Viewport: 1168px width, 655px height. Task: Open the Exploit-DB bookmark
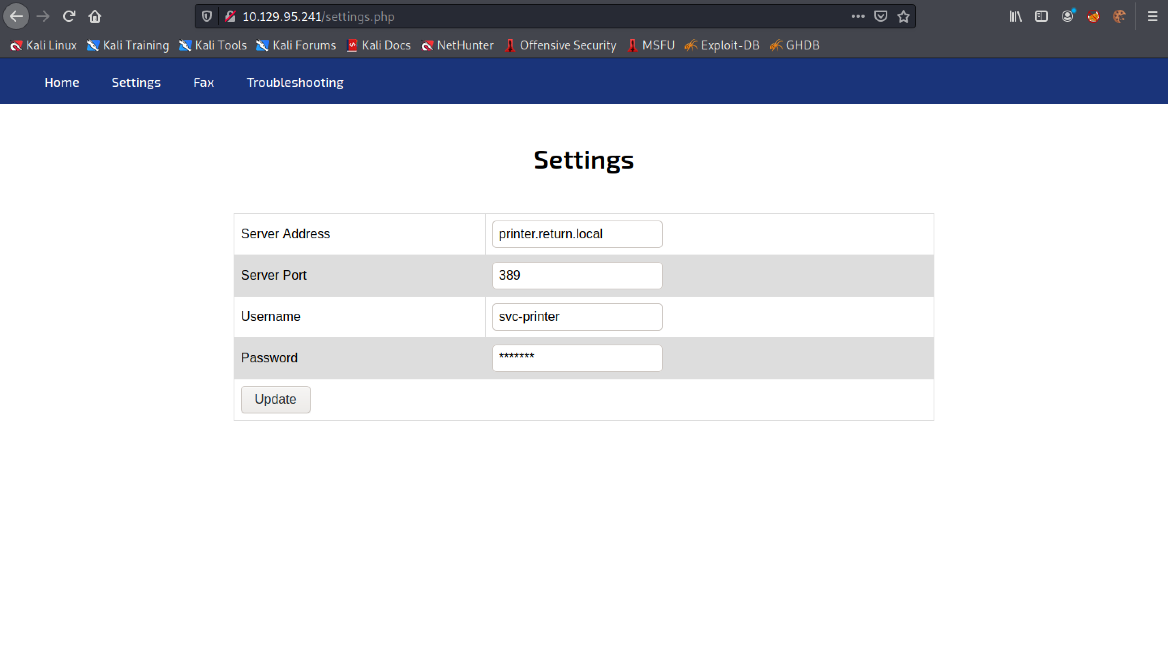click(x=722, y=45)
